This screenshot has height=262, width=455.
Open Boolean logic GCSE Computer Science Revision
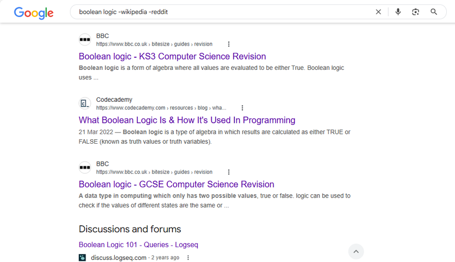click(x=176, y=184)
